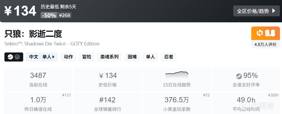Viewport: 282px width, 114px height.
Task: Select the 忍者 tag
Action: click(x=169, y=57)
